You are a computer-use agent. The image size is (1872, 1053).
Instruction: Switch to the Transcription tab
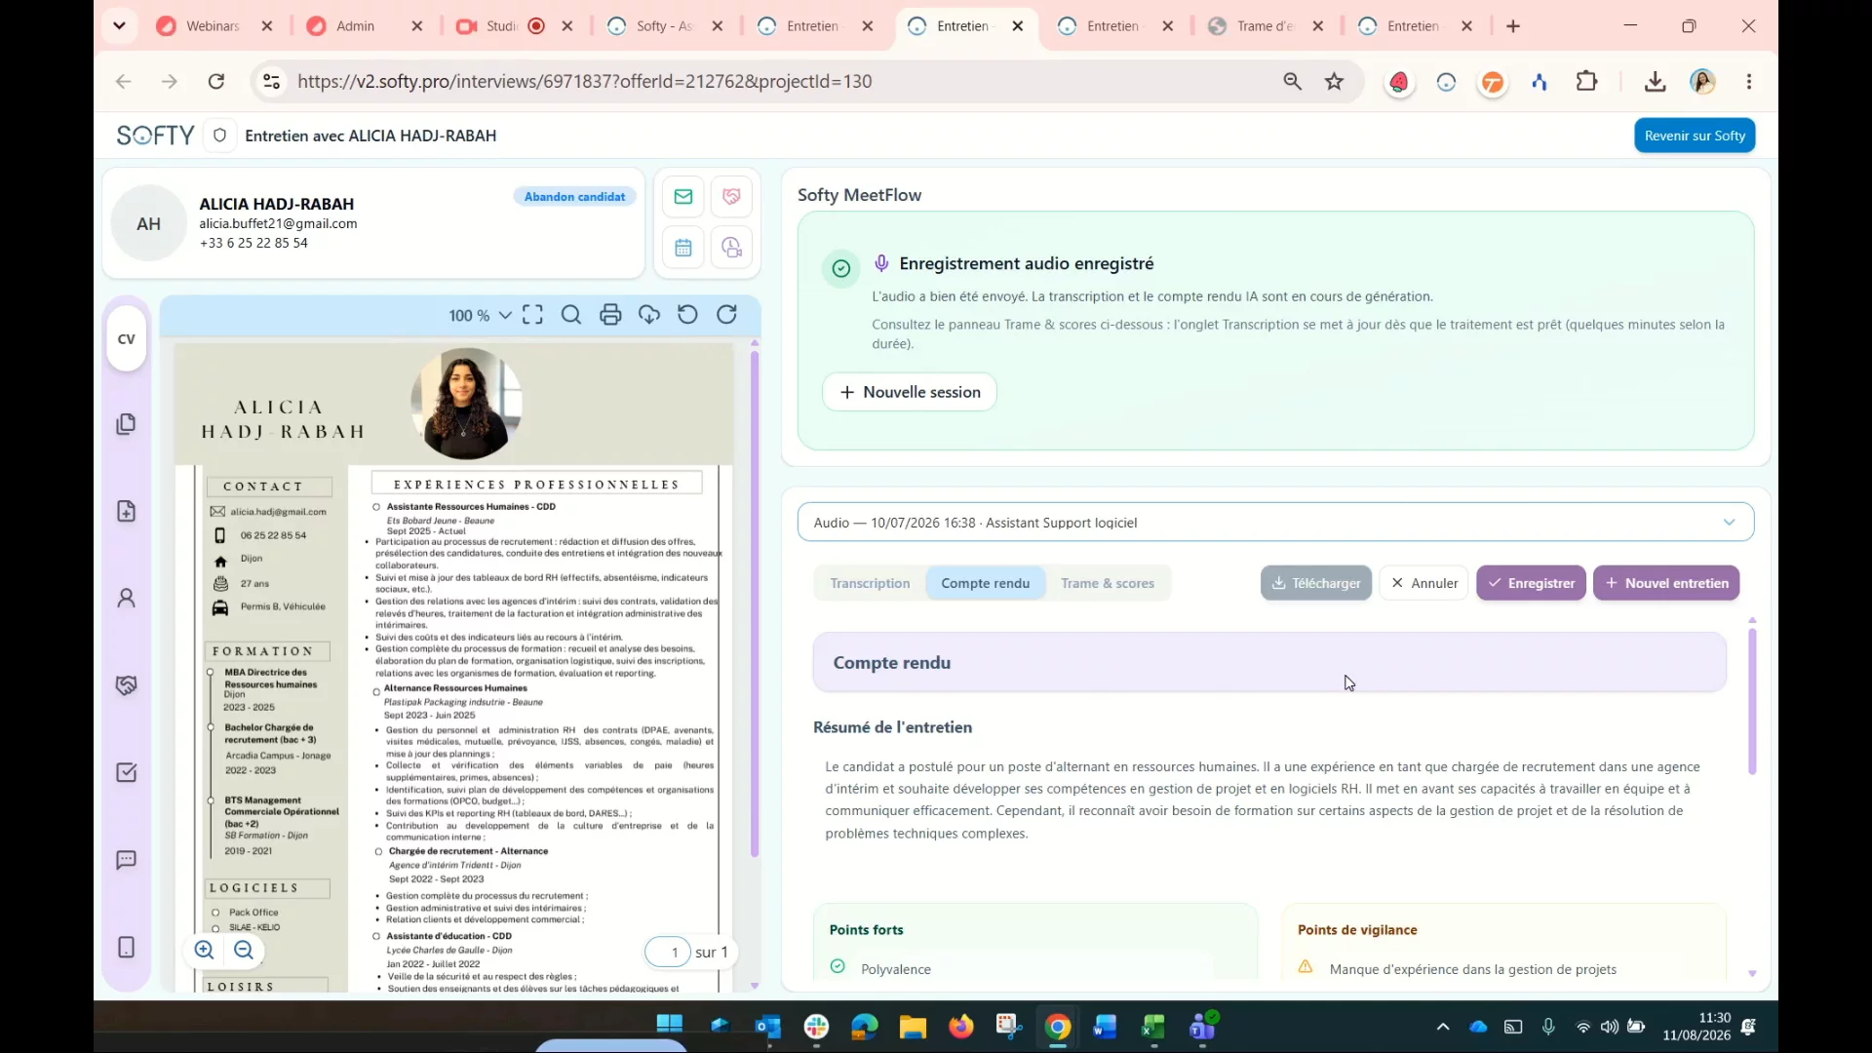[x=870, y=583]
